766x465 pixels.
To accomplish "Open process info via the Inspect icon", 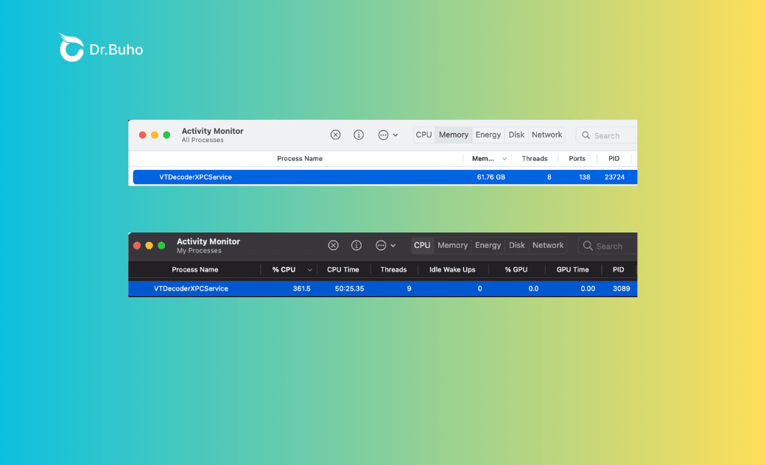I will click(359, 135).
